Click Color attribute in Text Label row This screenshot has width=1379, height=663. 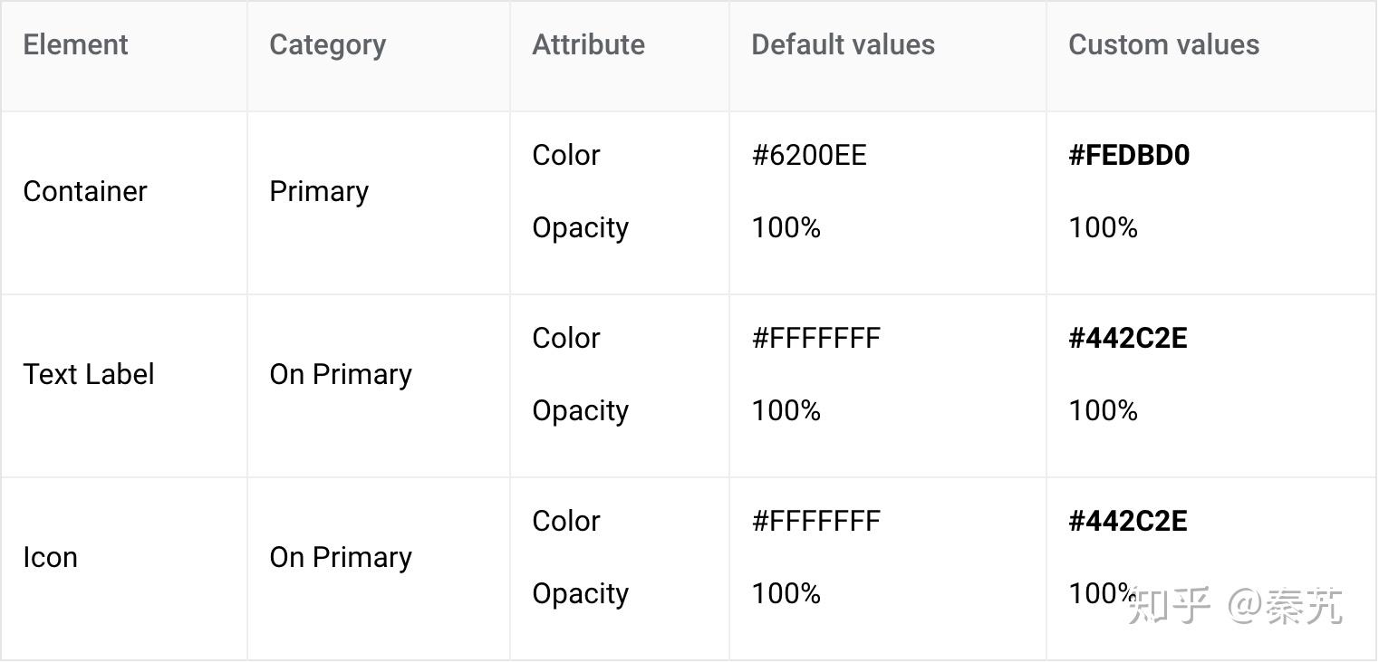pos(566,338)
